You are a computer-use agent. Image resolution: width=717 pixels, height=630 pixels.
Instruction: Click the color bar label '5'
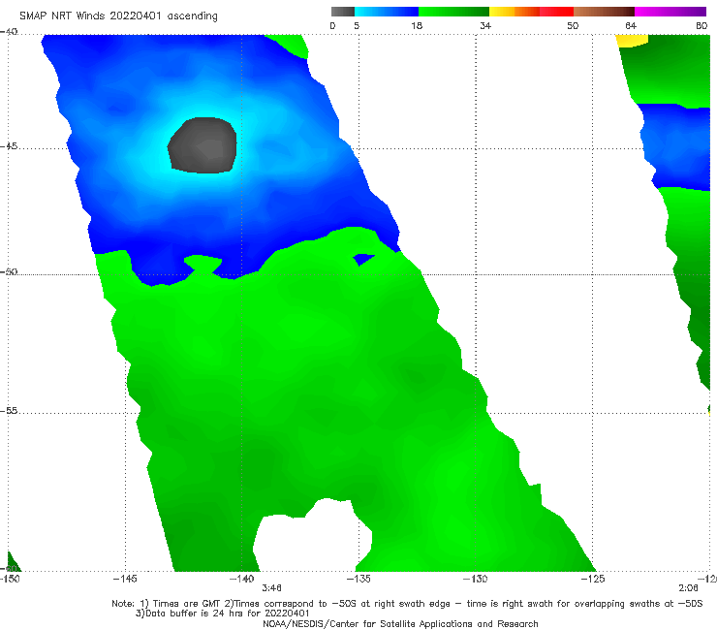click(357, 25)
